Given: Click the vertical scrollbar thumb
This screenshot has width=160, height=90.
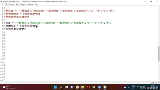Looking at the screenshot, I should pos(159,53).
